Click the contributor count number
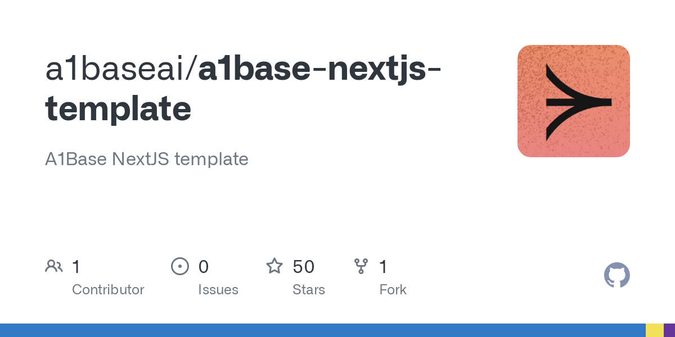 click(76, 267)
